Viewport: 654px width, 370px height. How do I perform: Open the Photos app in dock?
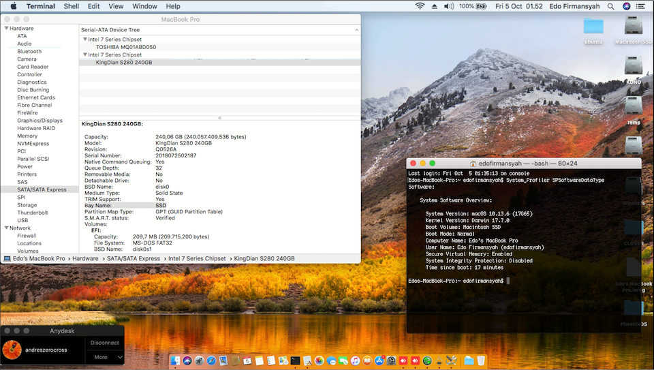(319, 360)
